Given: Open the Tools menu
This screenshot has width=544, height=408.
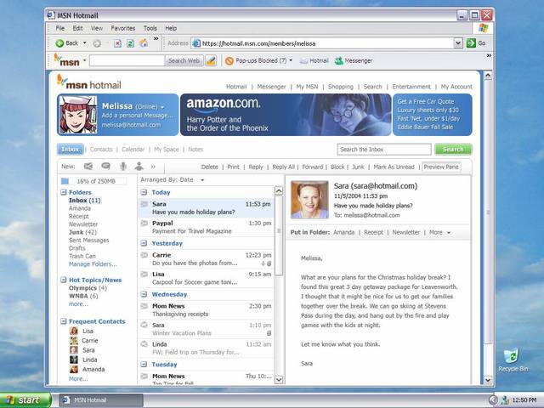Looking at the screenshot, I should point(150,28).
